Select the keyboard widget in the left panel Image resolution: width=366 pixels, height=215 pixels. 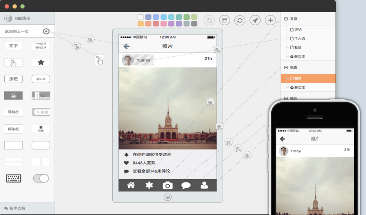point(14,178)
